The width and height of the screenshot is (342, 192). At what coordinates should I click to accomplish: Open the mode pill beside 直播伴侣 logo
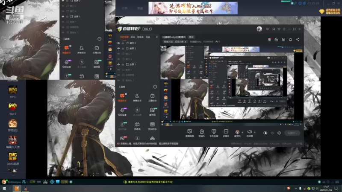[147, 29]
